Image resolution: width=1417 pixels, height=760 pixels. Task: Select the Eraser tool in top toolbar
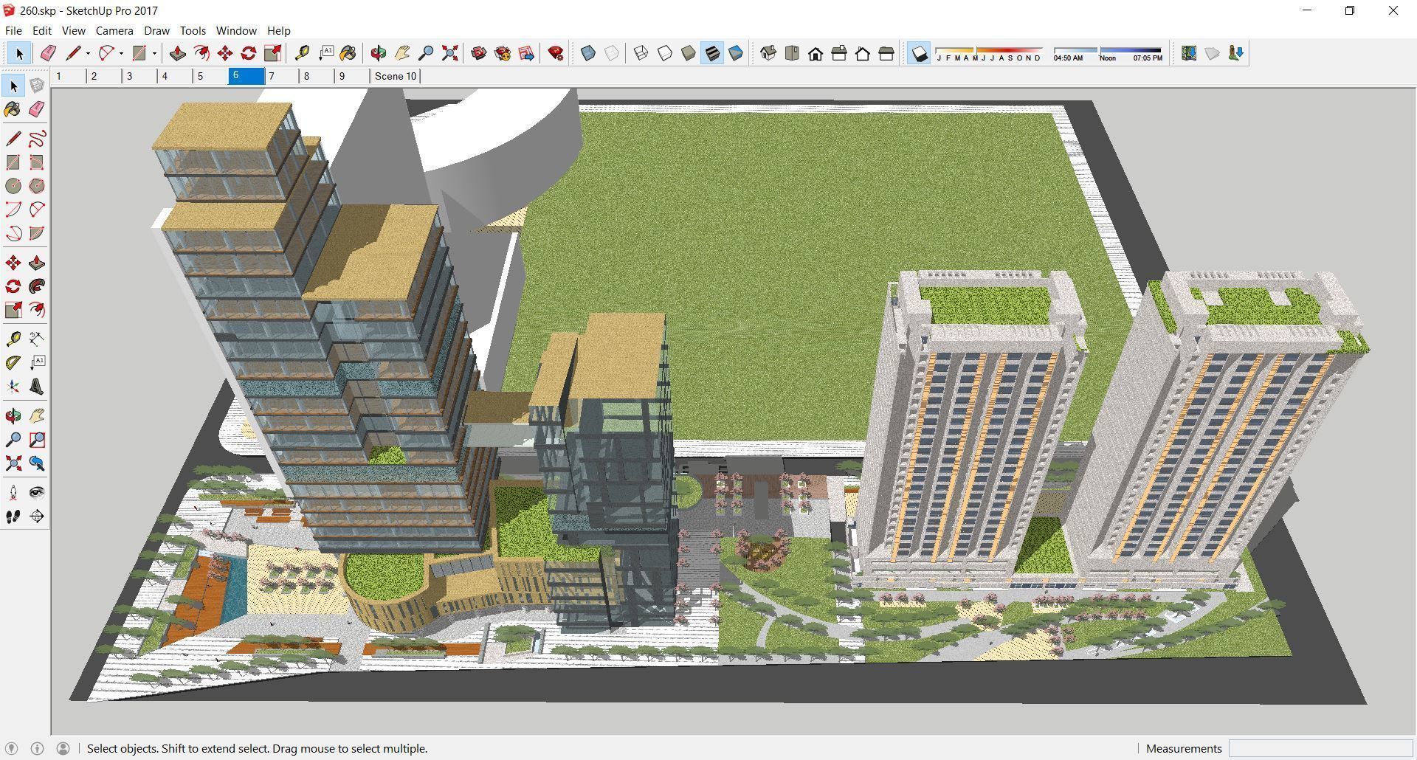click(48, 53)
